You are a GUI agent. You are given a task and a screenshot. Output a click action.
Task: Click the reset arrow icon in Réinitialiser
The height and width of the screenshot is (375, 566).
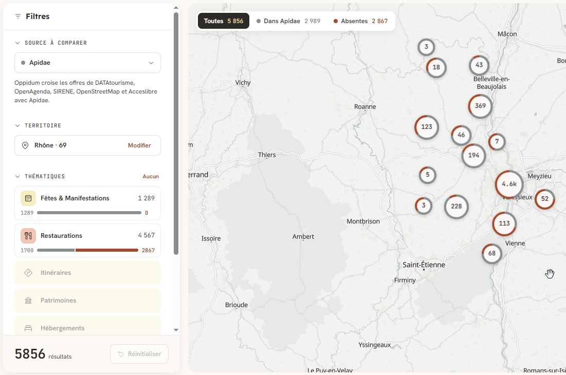point(121,354)
